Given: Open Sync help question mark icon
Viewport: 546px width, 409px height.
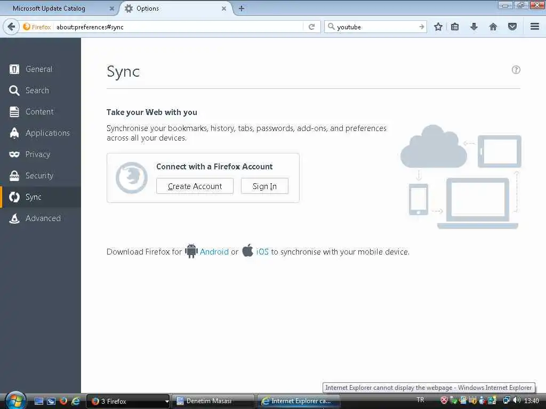Looking at the screenshot, I should pos(516,70).
